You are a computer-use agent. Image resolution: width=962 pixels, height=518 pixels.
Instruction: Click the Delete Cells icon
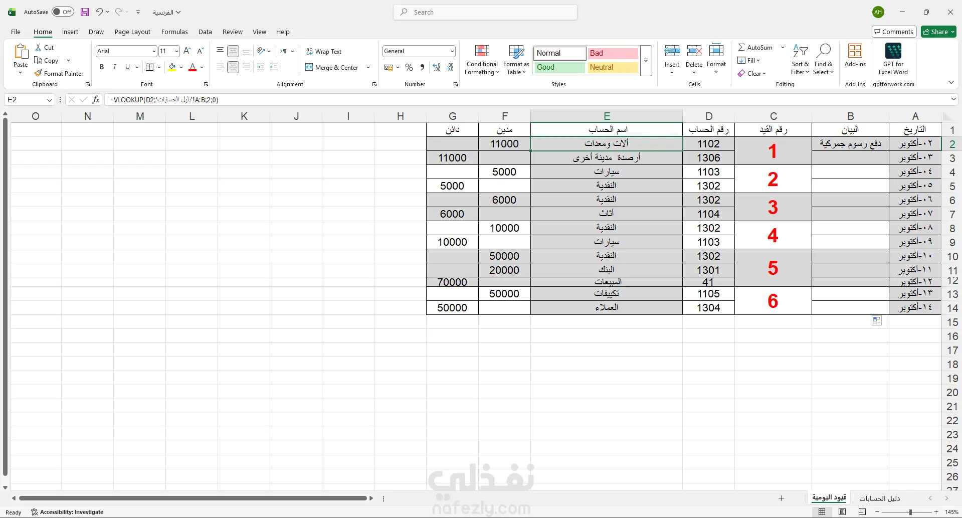point(694,51)
